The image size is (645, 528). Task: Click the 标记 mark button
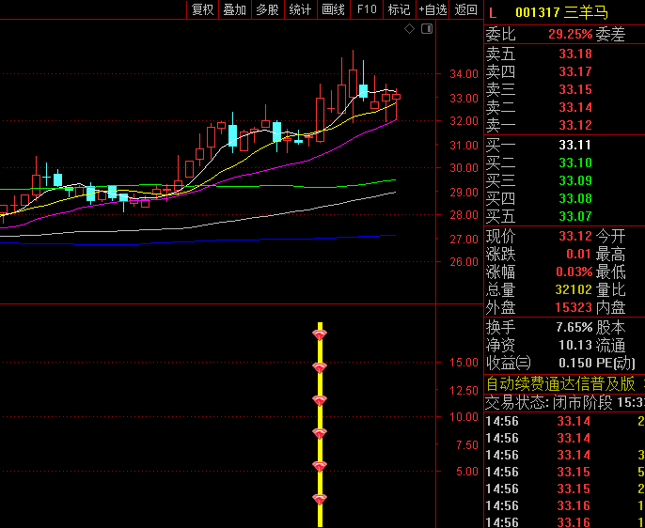pyautogui.click(x=399, y=9)
